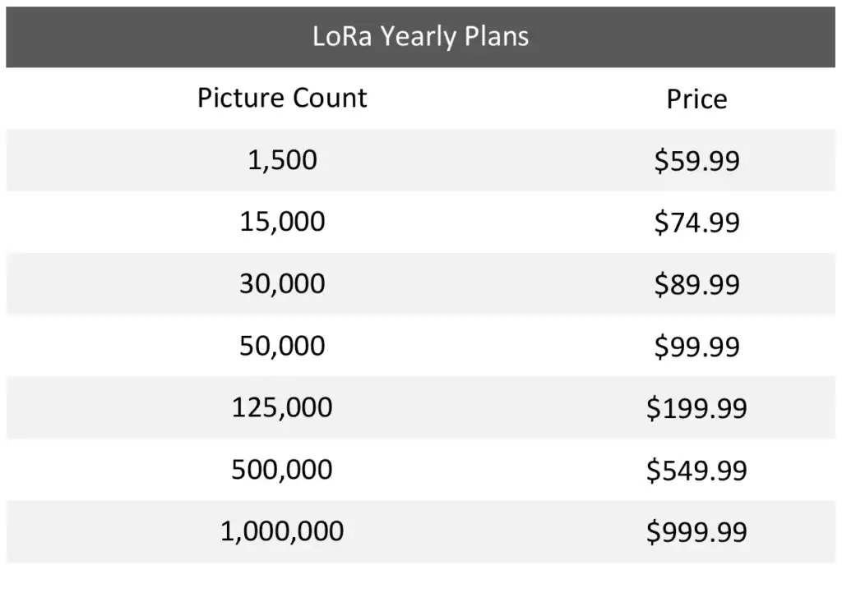The width and height of the screenshot is (842, 602).
Task: Click the $999.99 price cell
Action: coord(696,532)
